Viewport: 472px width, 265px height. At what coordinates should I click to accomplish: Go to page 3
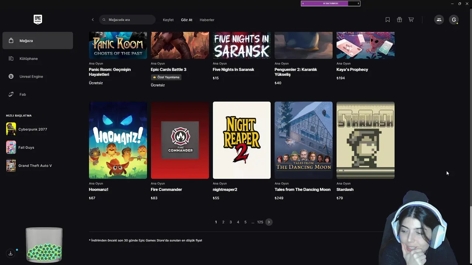[x=230, y=222]
